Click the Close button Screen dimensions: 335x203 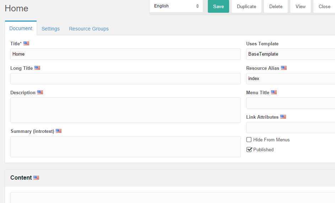[324, 6]
